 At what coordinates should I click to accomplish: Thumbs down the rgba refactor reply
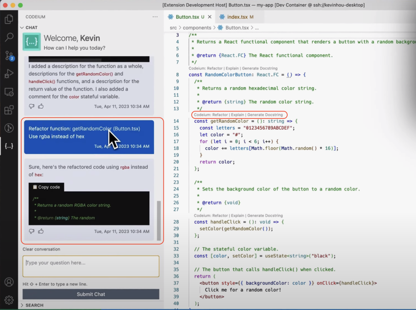pyautogui.click(x=32, y=231)
